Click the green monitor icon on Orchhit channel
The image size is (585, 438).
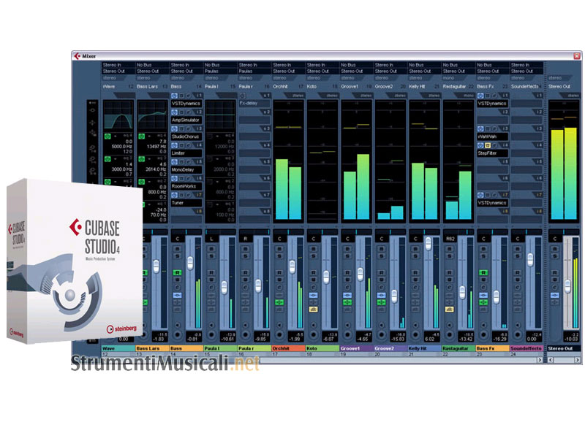(x=279, y=301)
